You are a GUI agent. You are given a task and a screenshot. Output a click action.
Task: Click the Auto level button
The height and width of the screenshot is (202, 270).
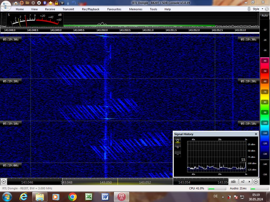tap(265, 16)
